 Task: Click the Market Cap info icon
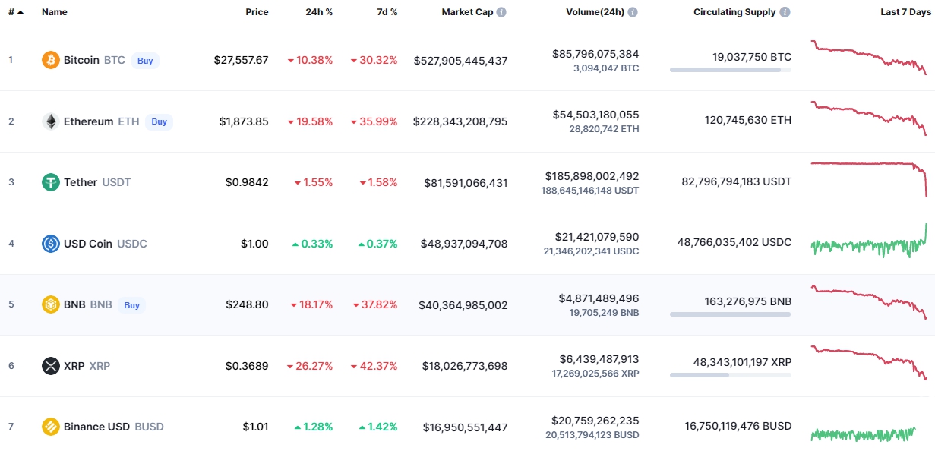tap(501, 12)
